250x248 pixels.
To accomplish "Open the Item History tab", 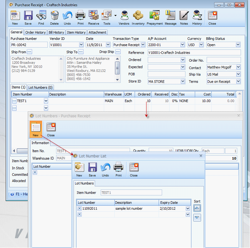I will coord(76,32).
